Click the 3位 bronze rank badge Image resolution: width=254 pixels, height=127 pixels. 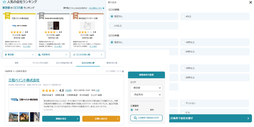75,16
